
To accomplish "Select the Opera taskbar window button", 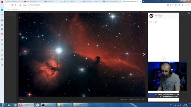I will pos(26,105).
